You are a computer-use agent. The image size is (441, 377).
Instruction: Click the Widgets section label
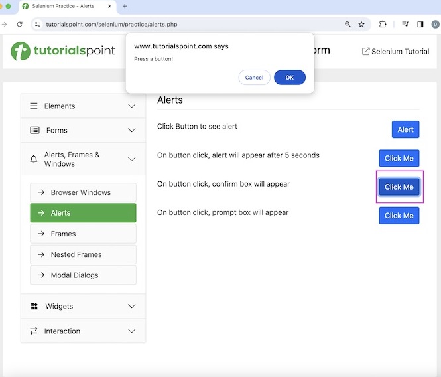point(59,306)
